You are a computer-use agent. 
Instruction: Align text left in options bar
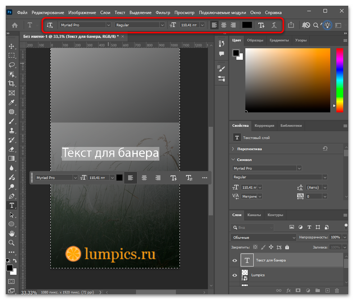point(214,25)
